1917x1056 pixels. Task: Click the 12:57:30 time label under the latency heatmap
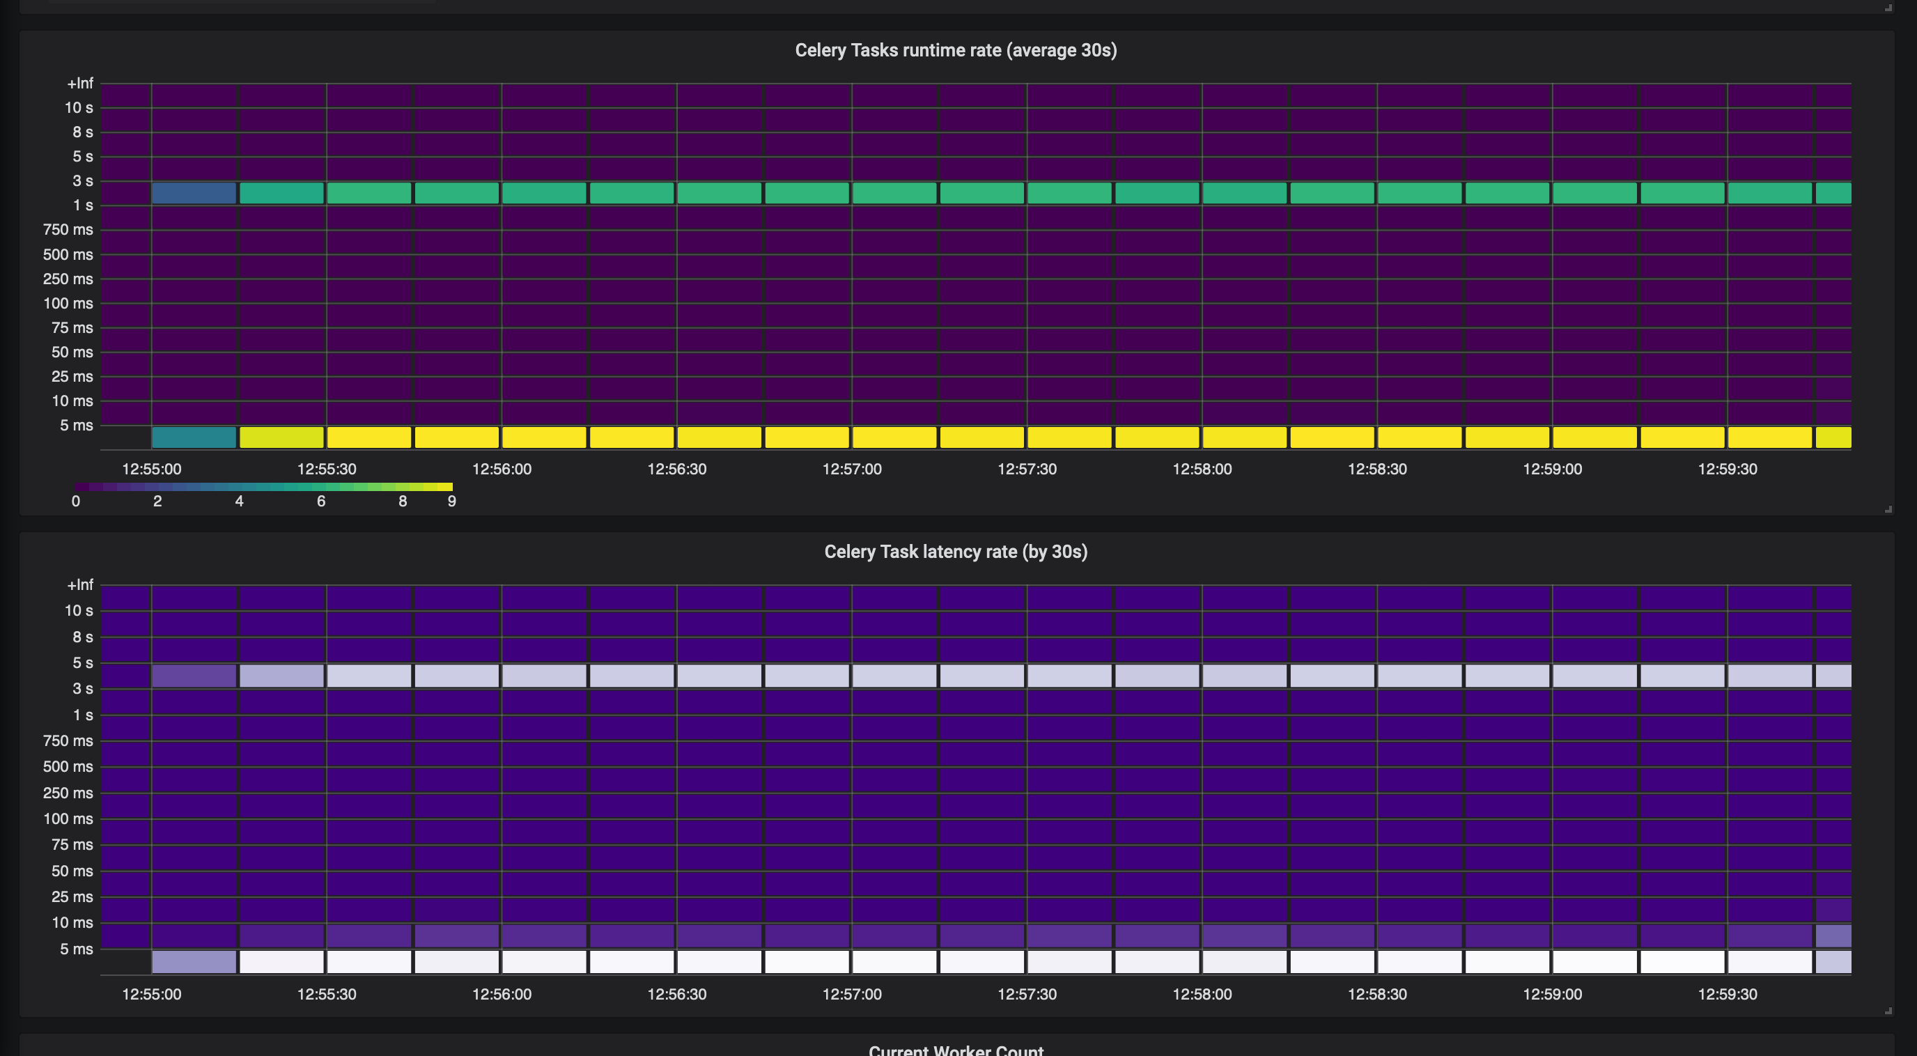tap(1026, 994)
